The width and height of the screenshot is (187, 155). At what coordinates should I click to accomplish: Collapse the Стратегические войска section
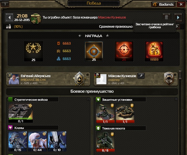tap(88, 99)
